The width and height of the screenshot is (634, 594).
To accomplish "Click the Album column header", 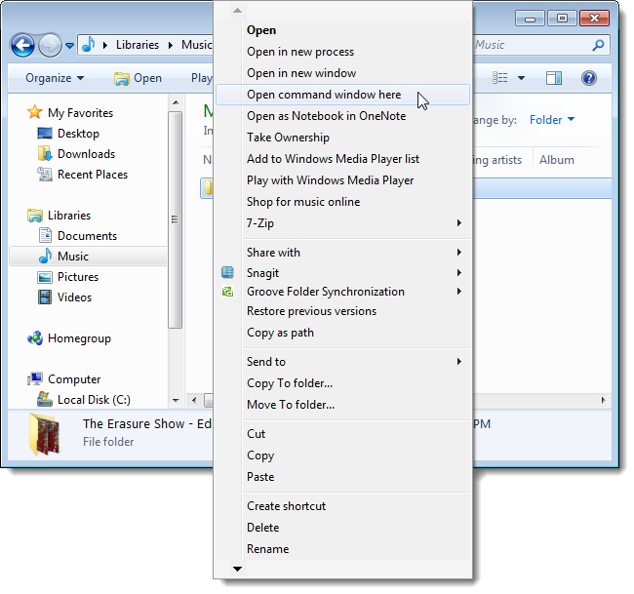I will pyautogui.click(x=556, y=160).
